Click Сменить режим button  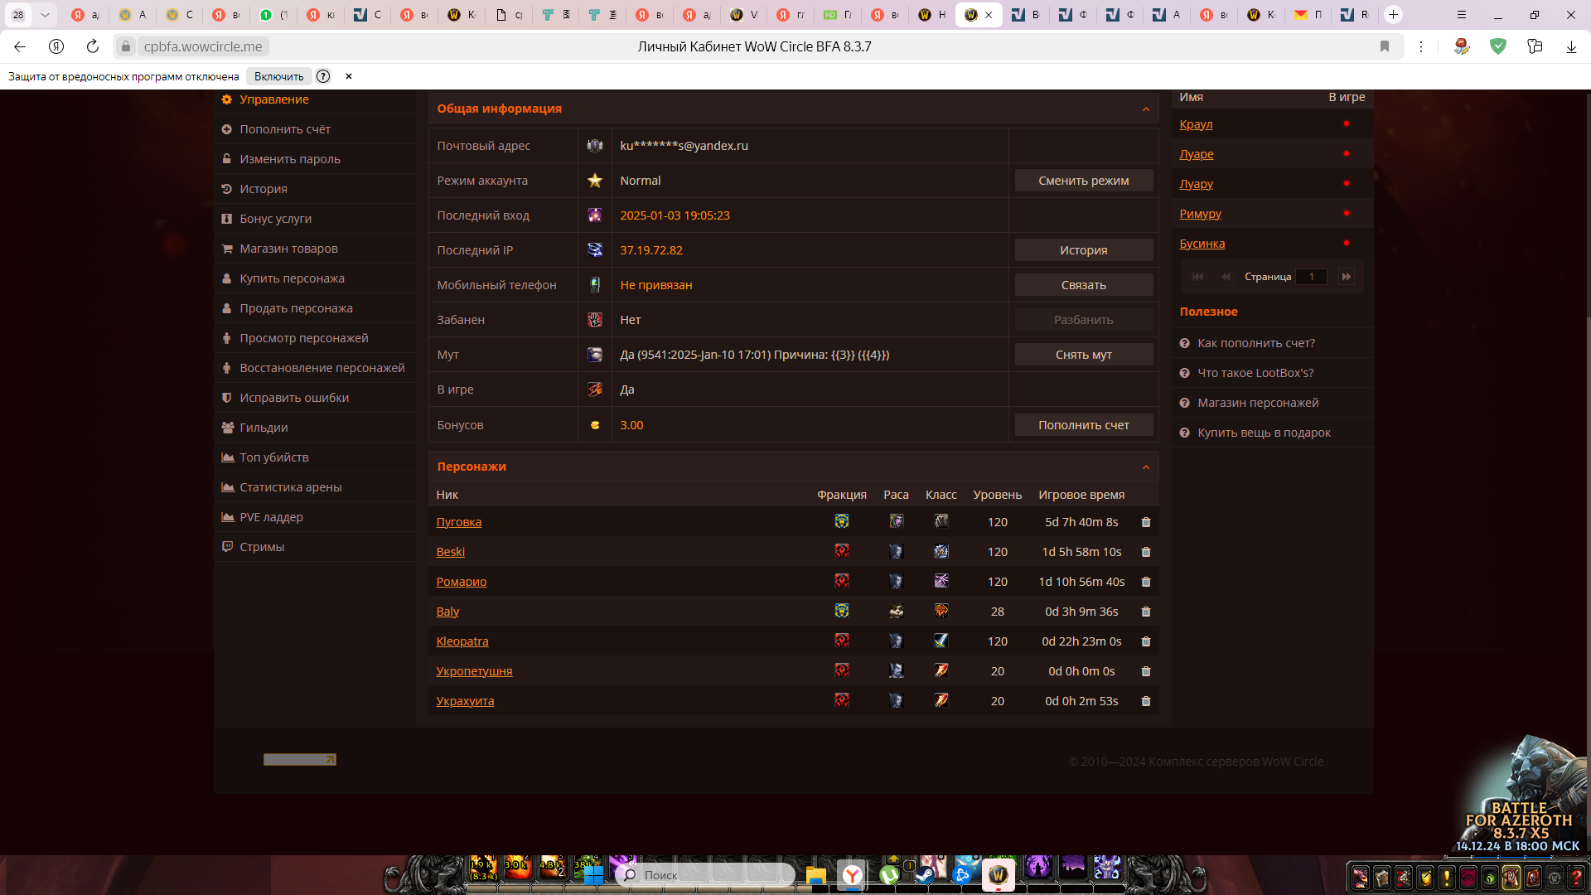point(1084,181)
